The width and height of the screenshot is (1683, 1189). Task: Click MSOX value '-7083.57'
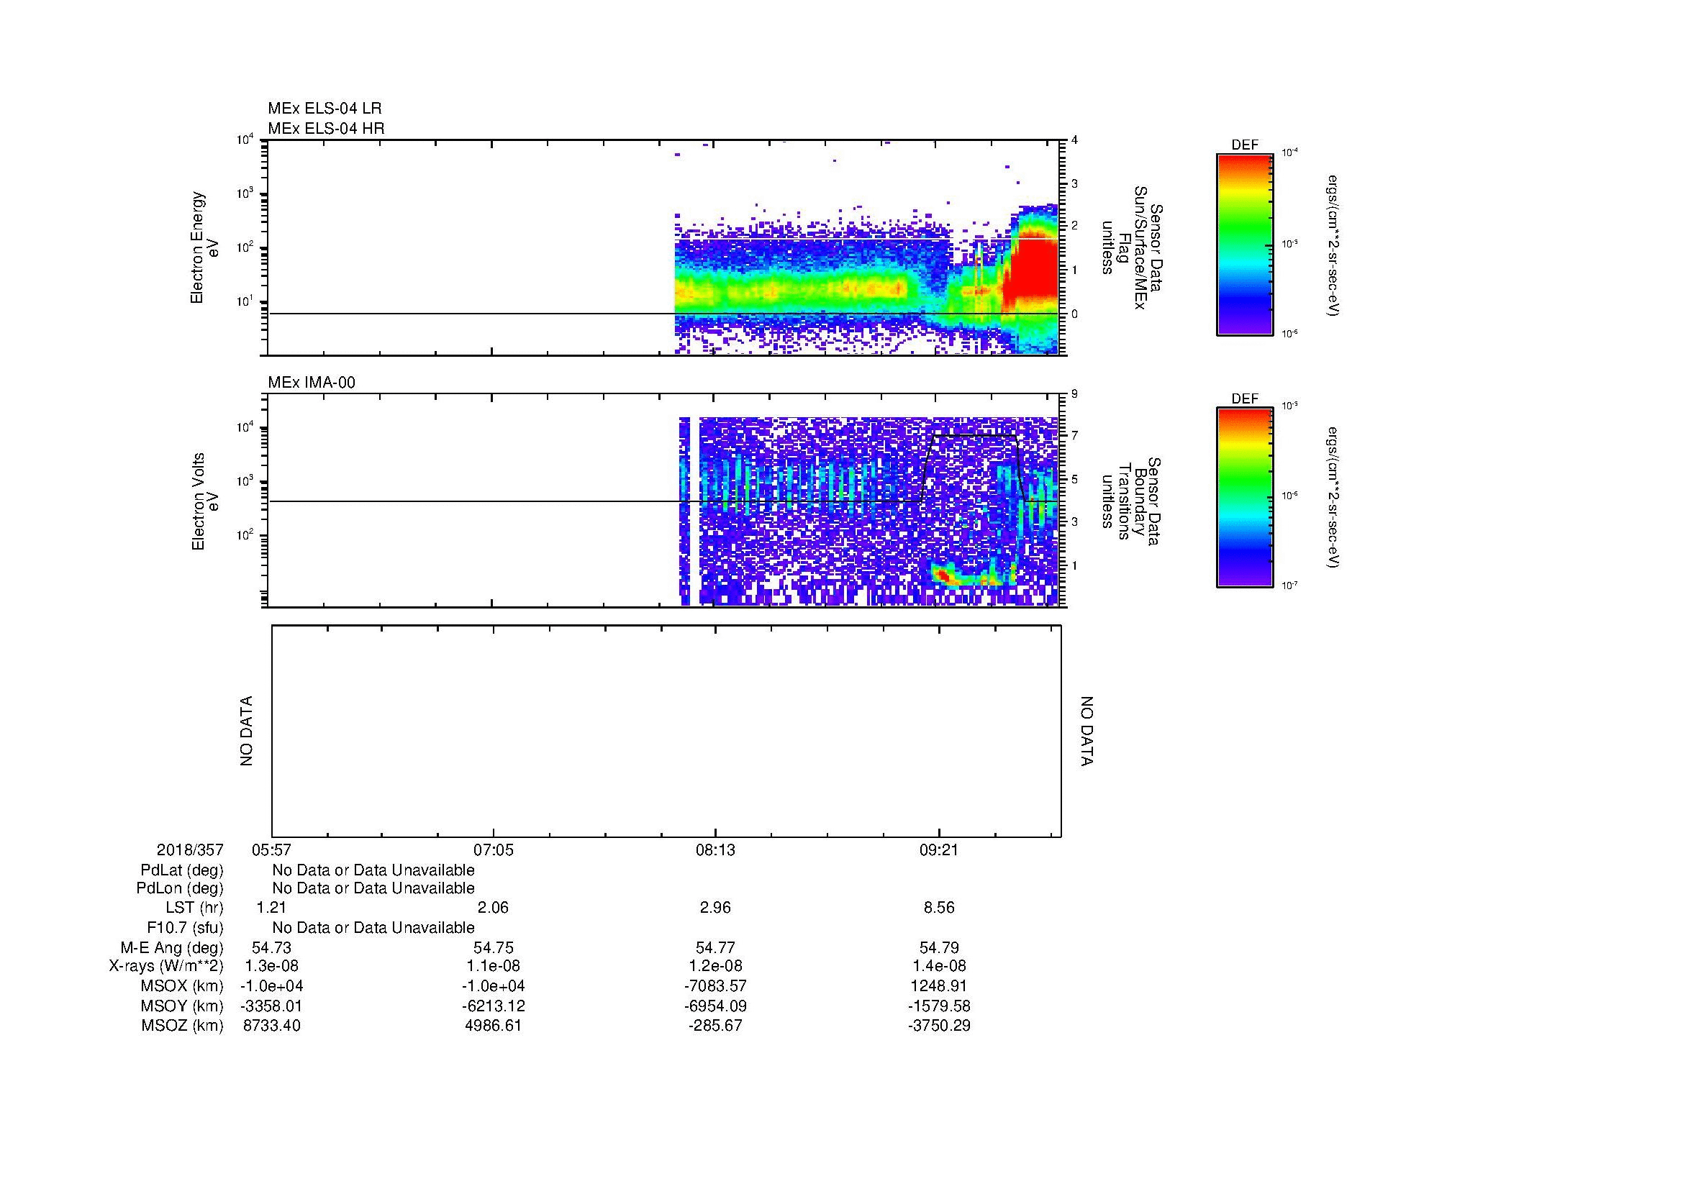(715, 986)
